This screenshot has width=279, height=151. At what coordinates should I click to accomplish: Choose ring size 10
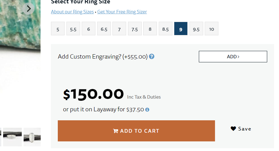[x=212, y=29]
